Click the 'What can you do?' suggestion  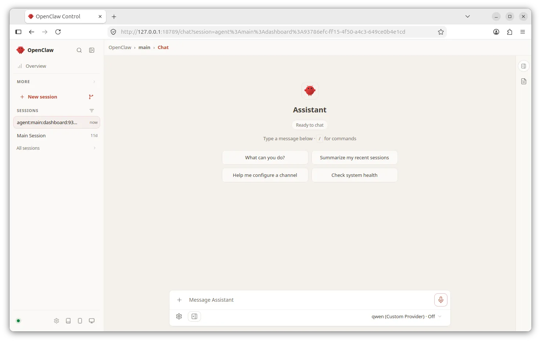[x=265, y=158]
